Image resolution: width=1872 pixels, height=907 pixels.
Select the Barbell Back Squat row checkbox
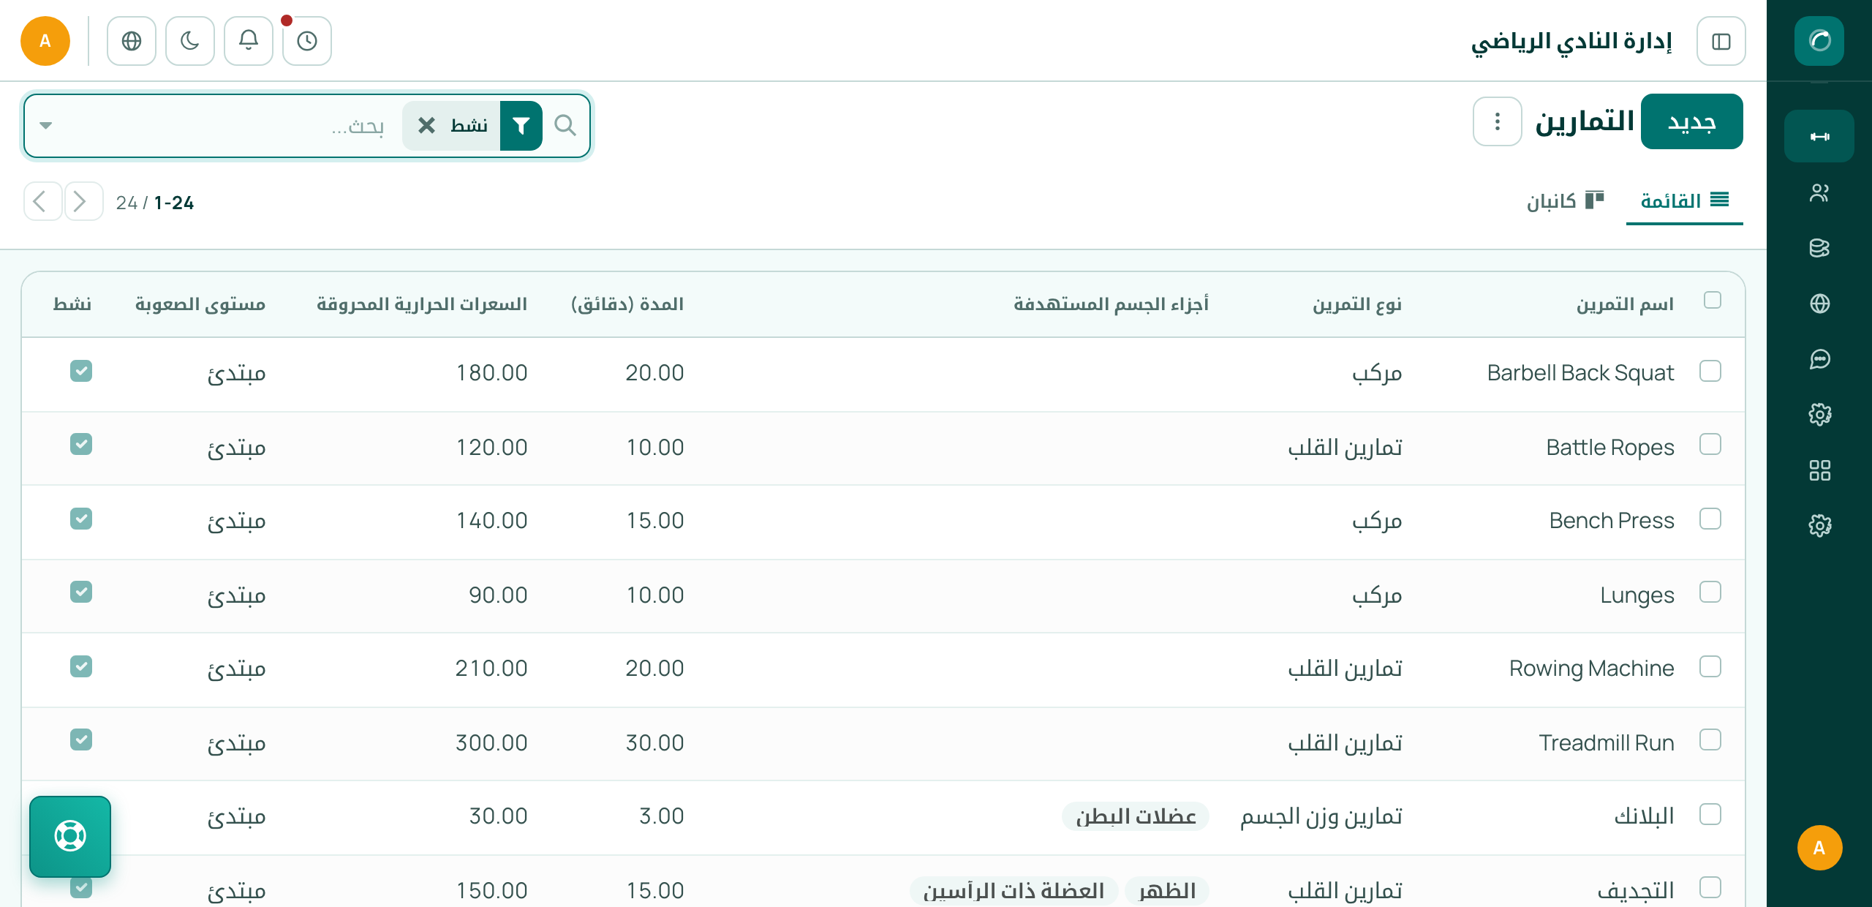pos(1710,372)
